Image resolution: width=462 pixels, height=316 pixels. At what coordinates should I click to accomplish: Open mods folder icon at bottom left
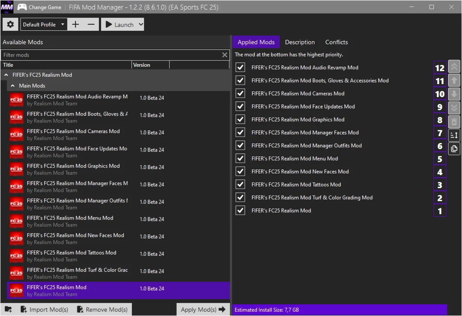pos(8,309)
